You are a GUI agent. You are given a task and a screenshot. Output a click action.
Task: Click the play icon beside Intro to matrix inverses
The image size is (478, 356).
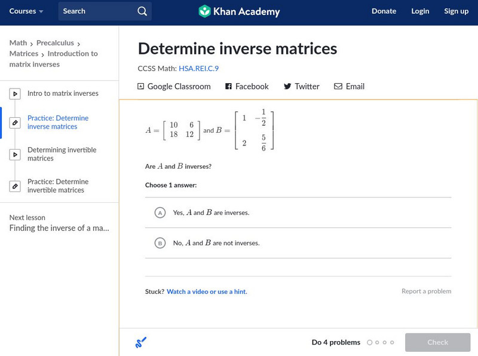pos(16,94)
